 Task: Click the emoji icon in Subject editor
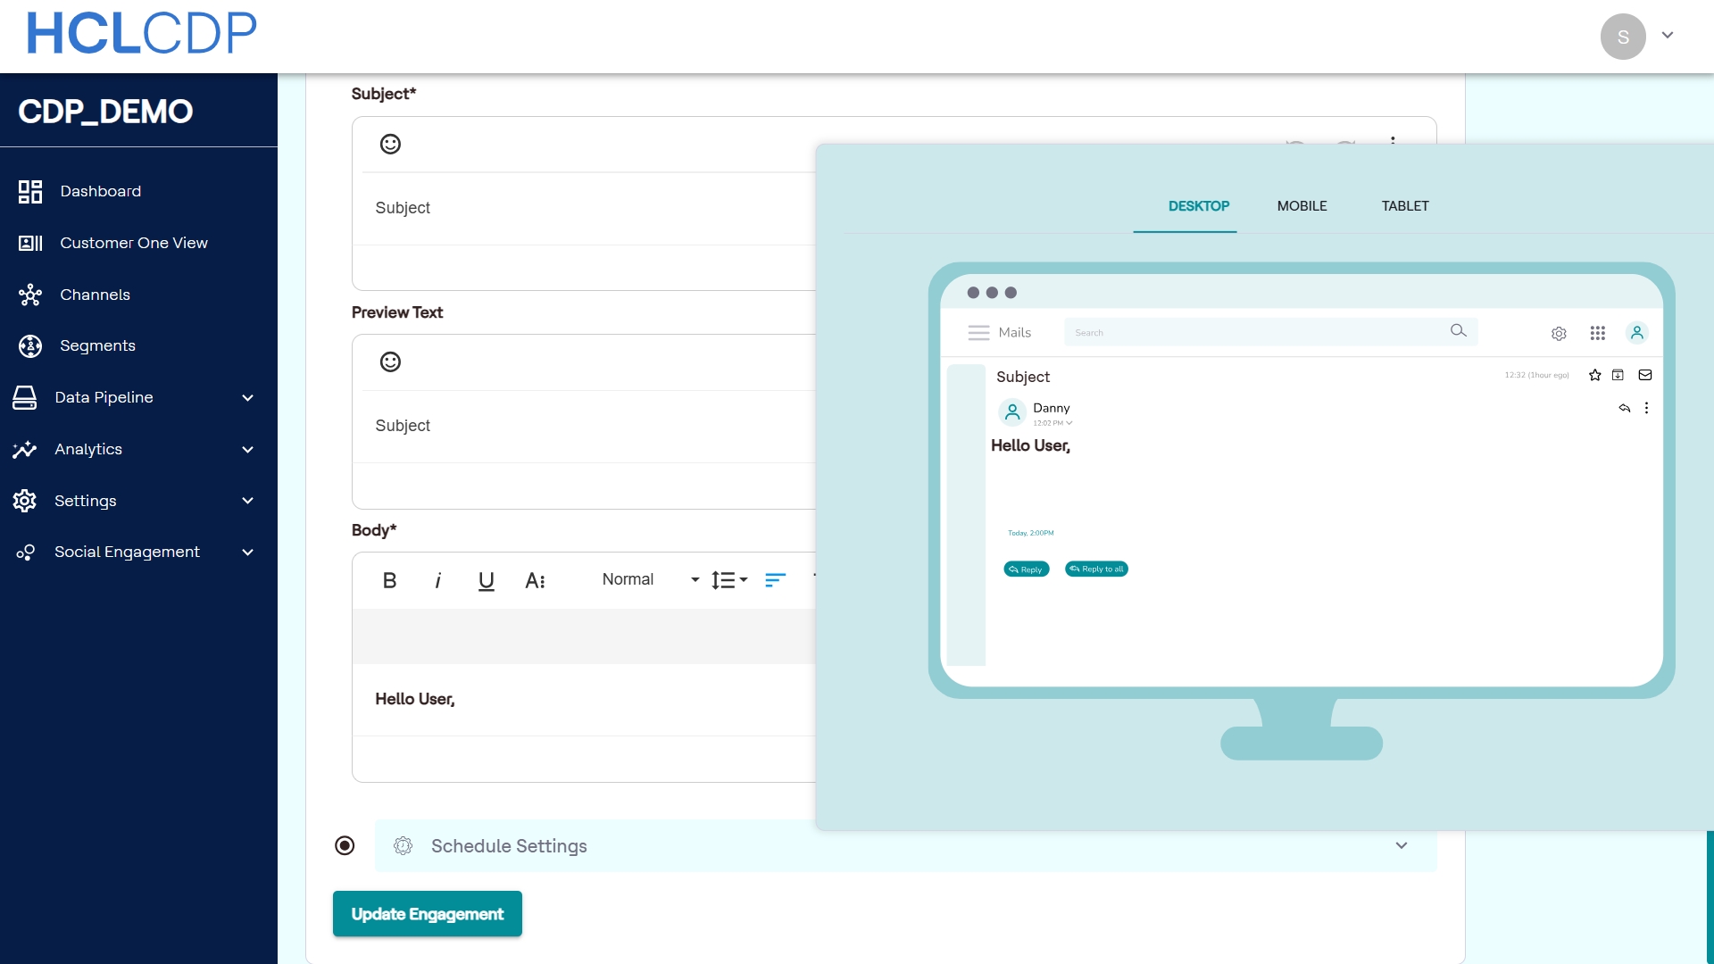390,144
